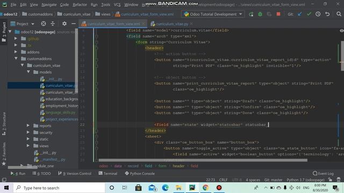
Task: Click the Windows Start button
Action: (x=6, y=188)
